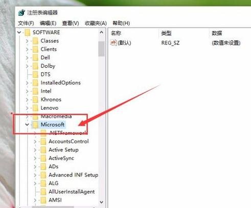Click the AccountsControl folder icon
This screenshot has height=208, width=251.
click(43, 141)
